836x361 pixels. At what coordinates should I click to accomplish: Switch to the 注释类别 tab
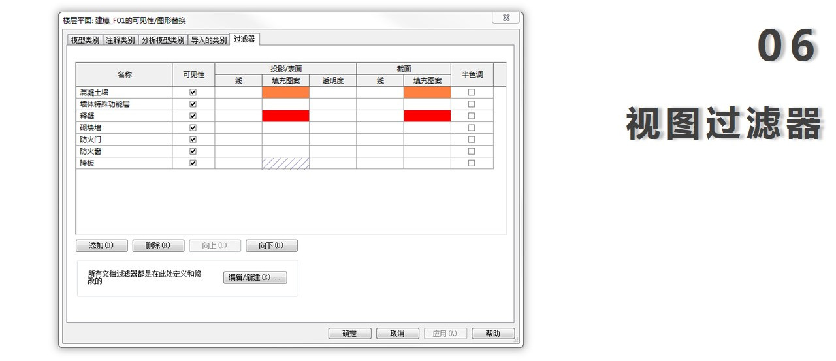(120, 40)
